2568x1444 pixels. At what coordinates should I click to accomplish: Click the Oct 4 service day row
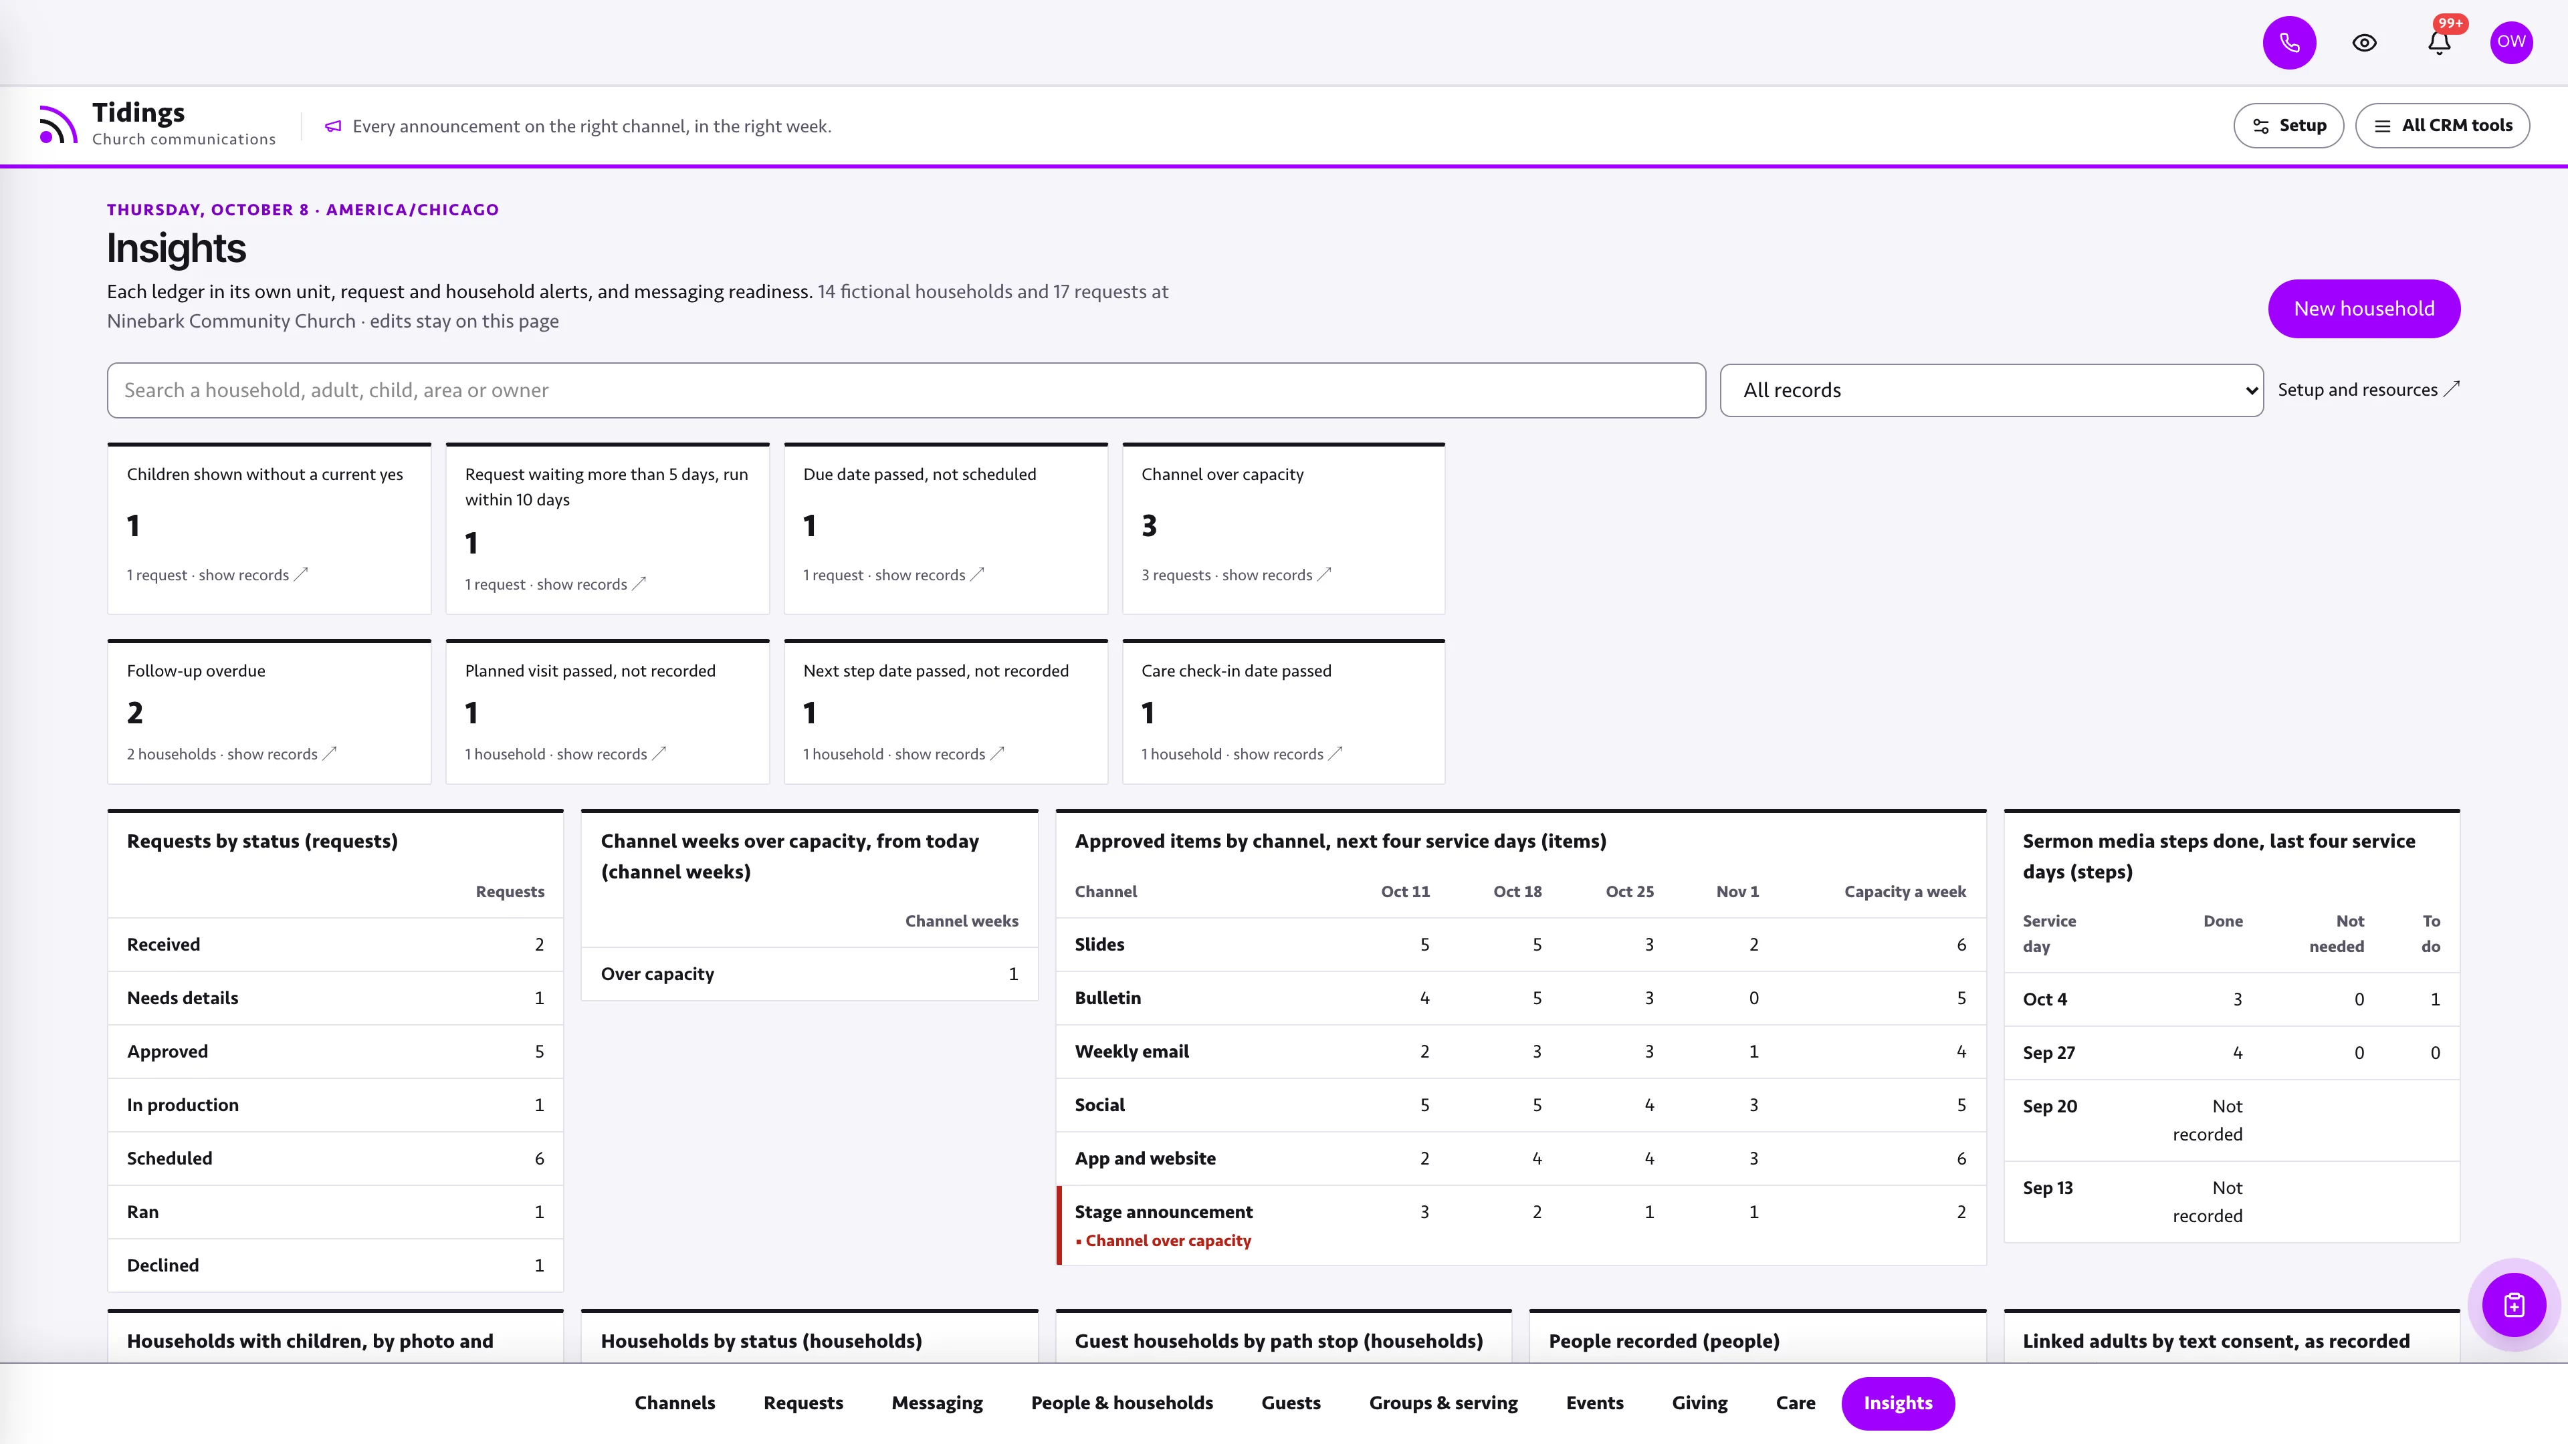(2231, 999)
